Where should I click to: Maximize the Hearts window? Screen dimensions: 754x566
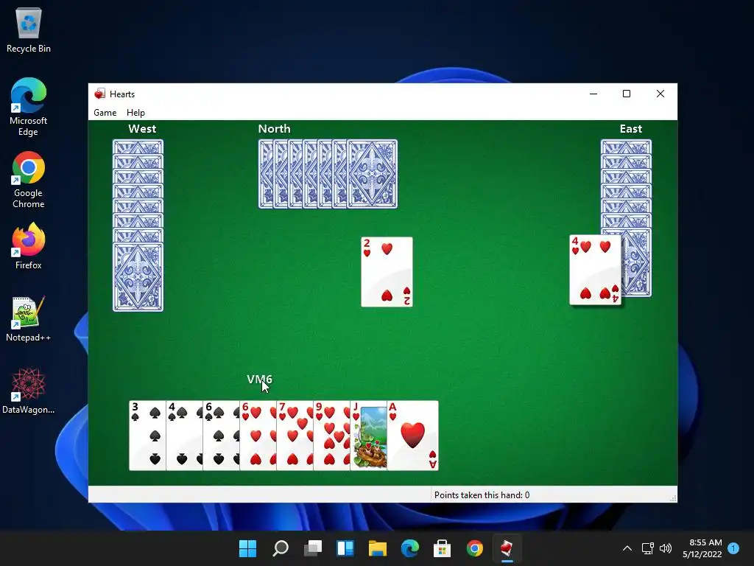(627, 94)
